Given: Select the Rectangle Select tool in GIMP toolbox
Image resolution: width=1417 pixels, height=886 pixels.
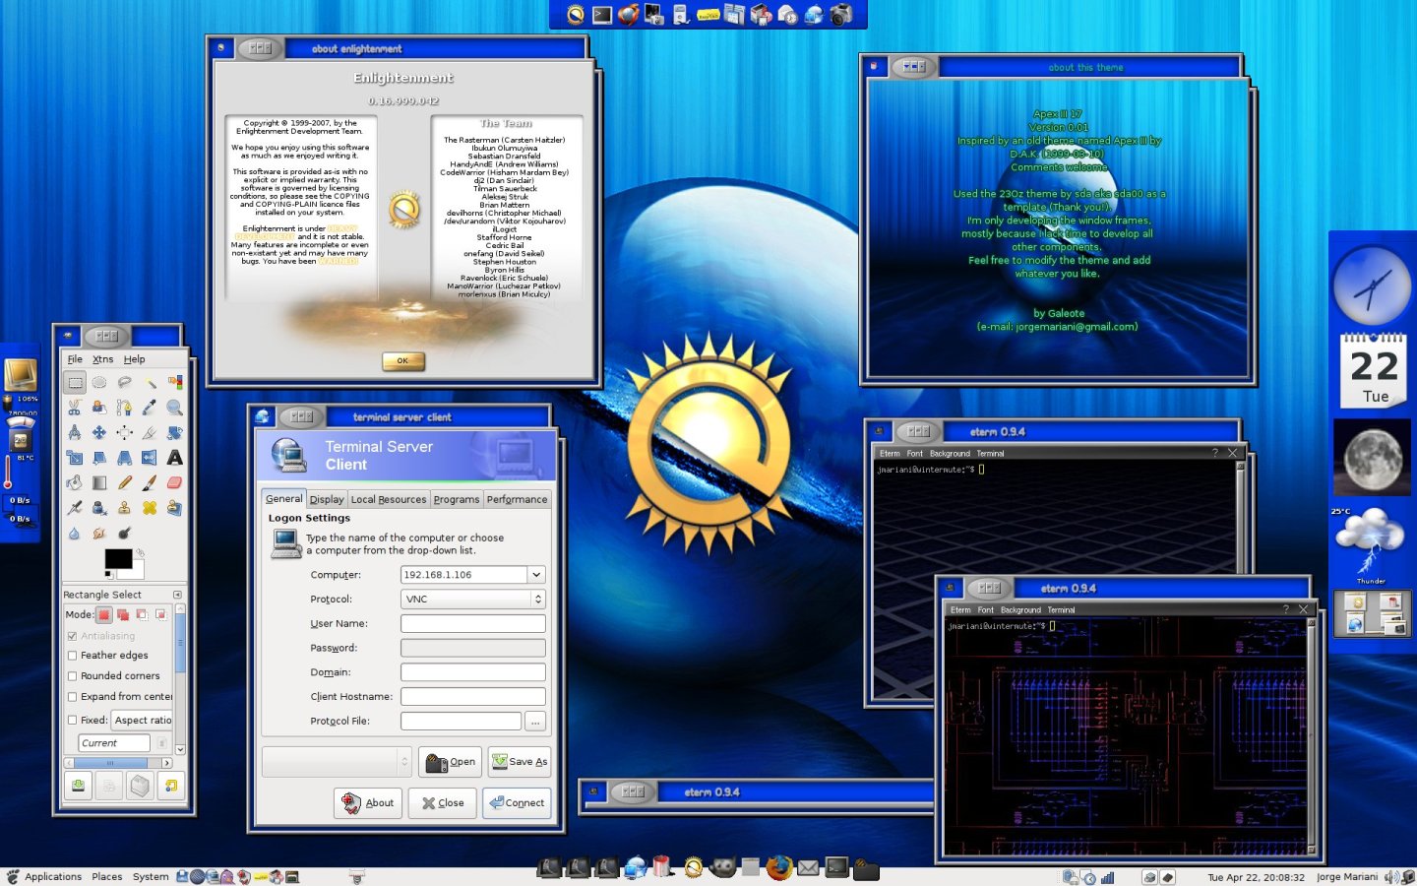Looking at the screenshot, I should point(75,382).
